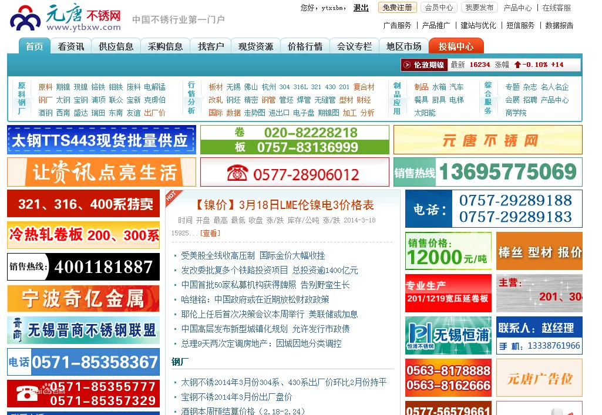Click the 出厂价 link
Image resolution: width=602 pixels, height=415 pixels.
pos(154,113)
